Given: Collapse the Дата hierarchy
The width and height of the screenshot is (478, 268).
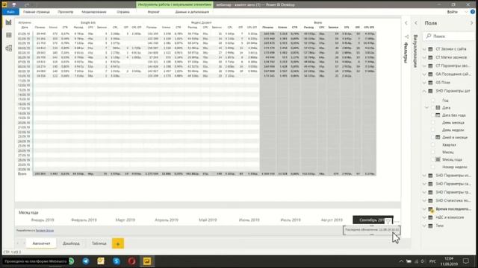Looking at the screenshot, I should click(426, 108).
